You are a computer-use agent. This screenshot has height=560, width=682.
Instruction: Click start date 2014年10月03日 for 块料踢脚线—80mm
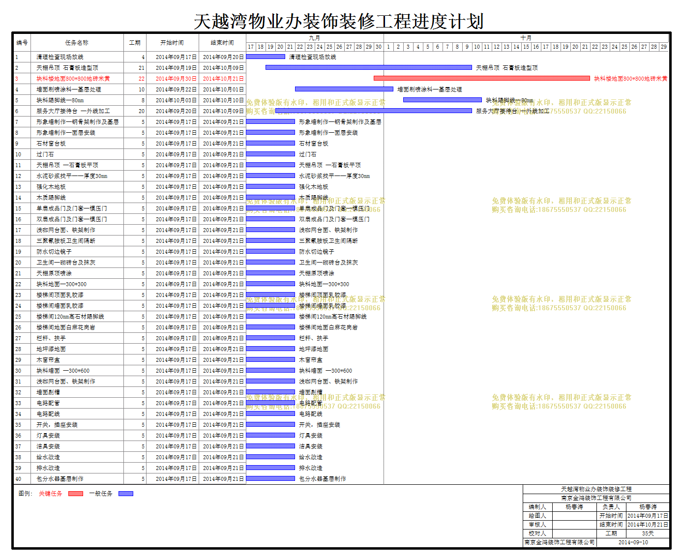point(176,100)
